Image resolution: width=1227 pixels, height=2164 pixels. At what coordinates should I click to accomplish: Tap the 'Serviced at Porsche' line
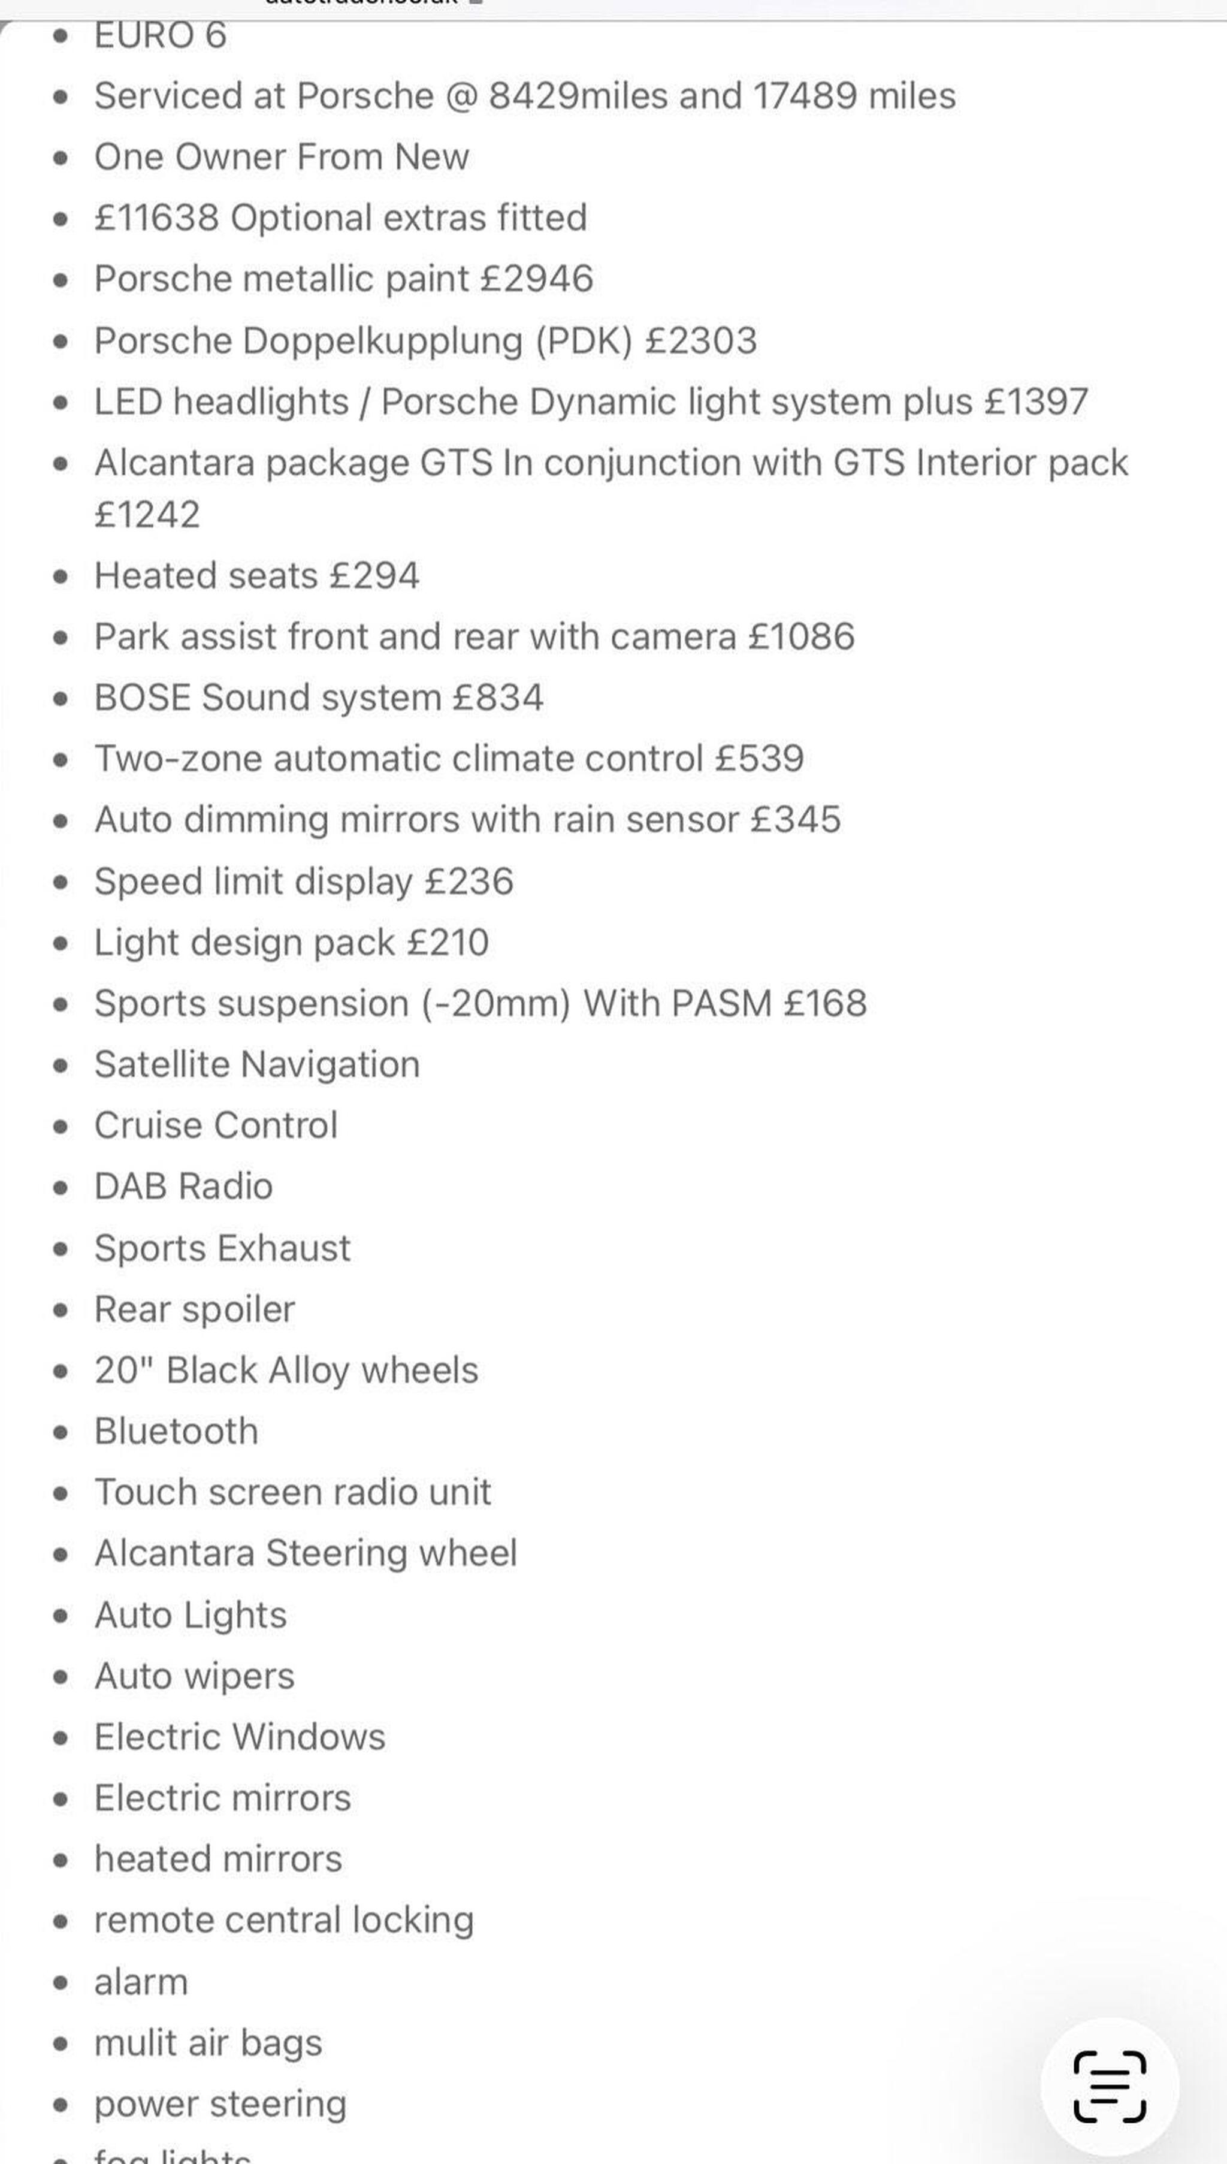coord(525,96)
